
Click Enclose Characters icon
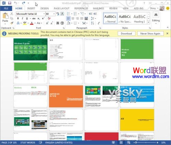62,23
